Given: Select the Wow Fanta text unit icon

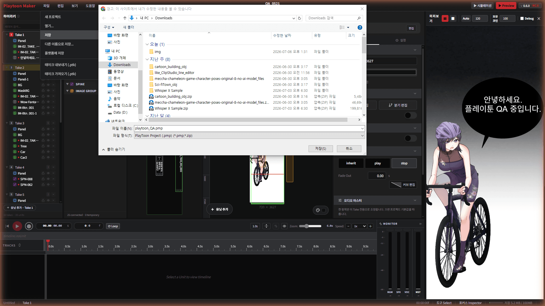Looking at the screenshot, I should pos(15,102).
